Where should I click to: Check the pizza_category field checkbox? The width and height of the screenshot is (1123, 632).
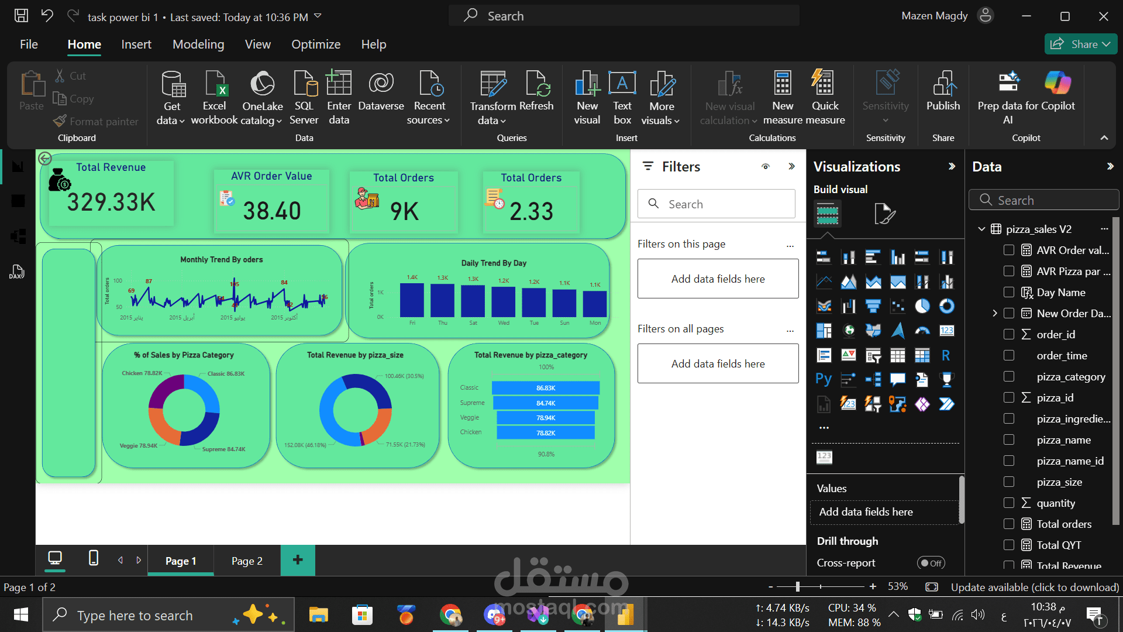coord(1009,376)
